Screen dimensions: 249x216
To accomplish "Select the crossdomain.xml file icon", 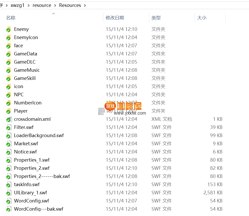I will click(9, 119).
